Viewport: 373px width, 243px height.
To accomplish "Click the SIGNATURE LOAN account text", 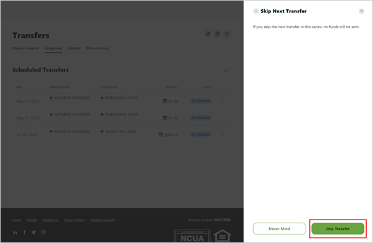I will [120, 131].
